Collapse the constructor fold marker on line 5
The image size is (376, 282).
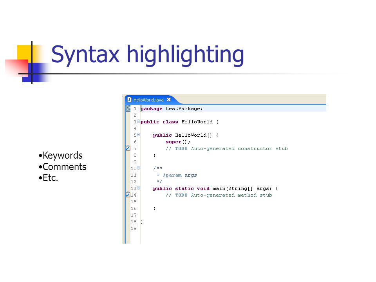click(138, 135)
